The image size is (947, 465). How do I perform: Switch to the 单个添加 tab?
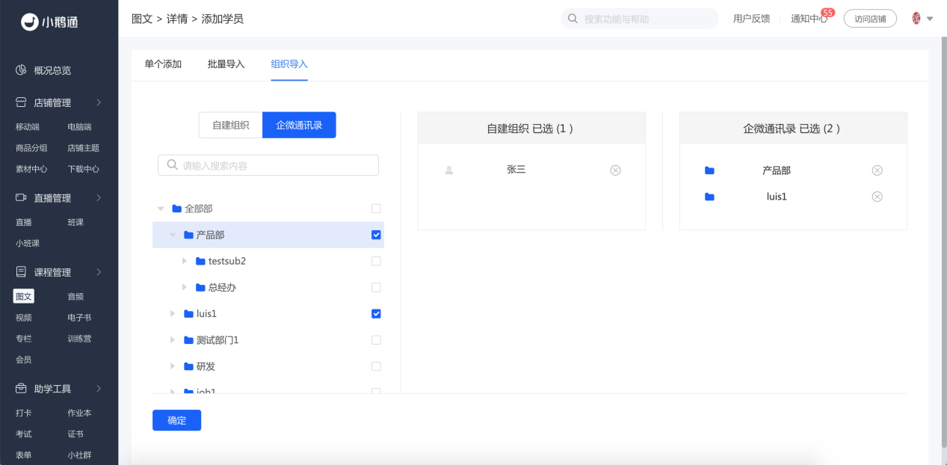(163, 64)
